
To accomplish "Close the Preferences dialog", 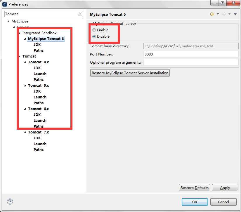I will (x=233, y=3).
